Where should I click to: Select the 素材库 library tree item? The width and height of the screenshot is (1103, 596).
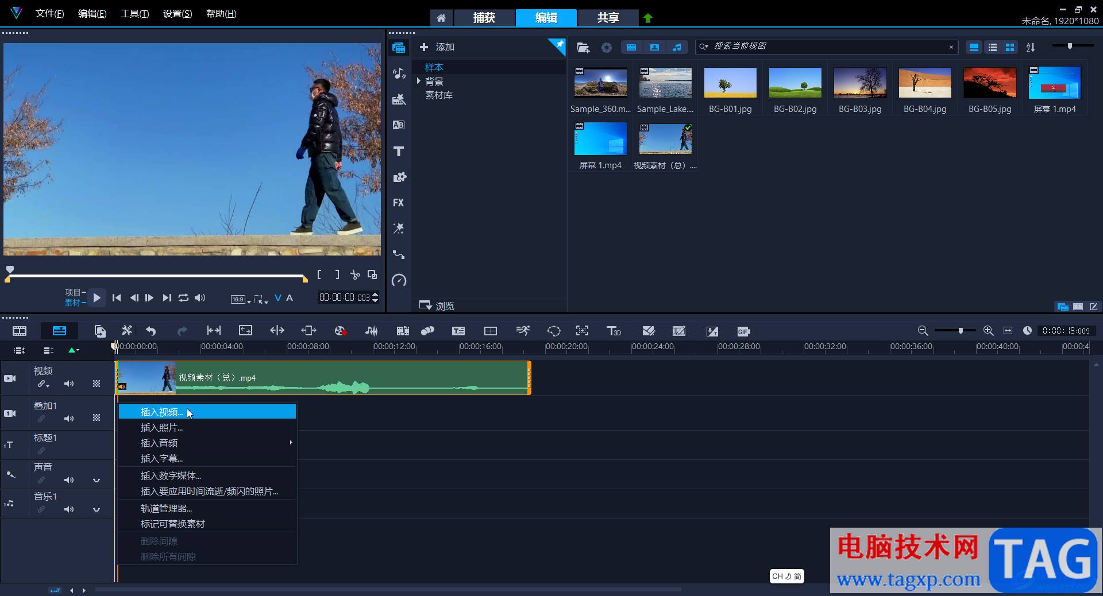click(439, 95)
